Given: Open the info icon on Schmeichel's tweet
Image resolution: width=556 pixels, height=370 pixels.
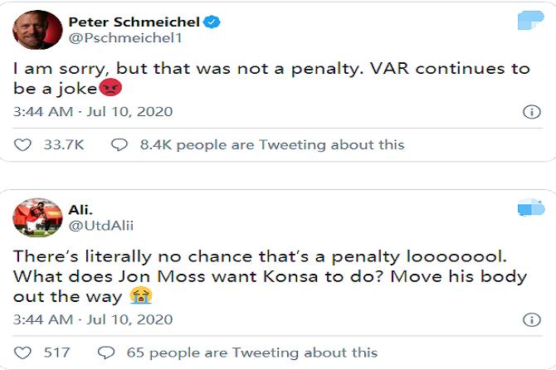Looking at the screenshot, I should [x=531, y=112].
